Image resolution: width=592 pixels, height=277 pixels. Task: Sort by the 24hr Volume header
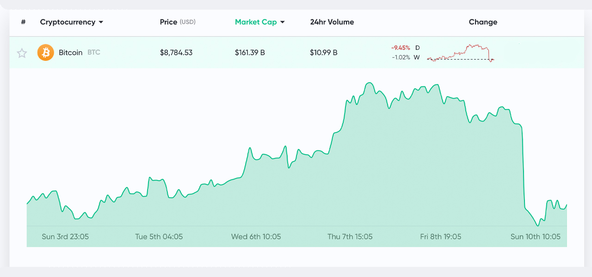coord(332,22)
